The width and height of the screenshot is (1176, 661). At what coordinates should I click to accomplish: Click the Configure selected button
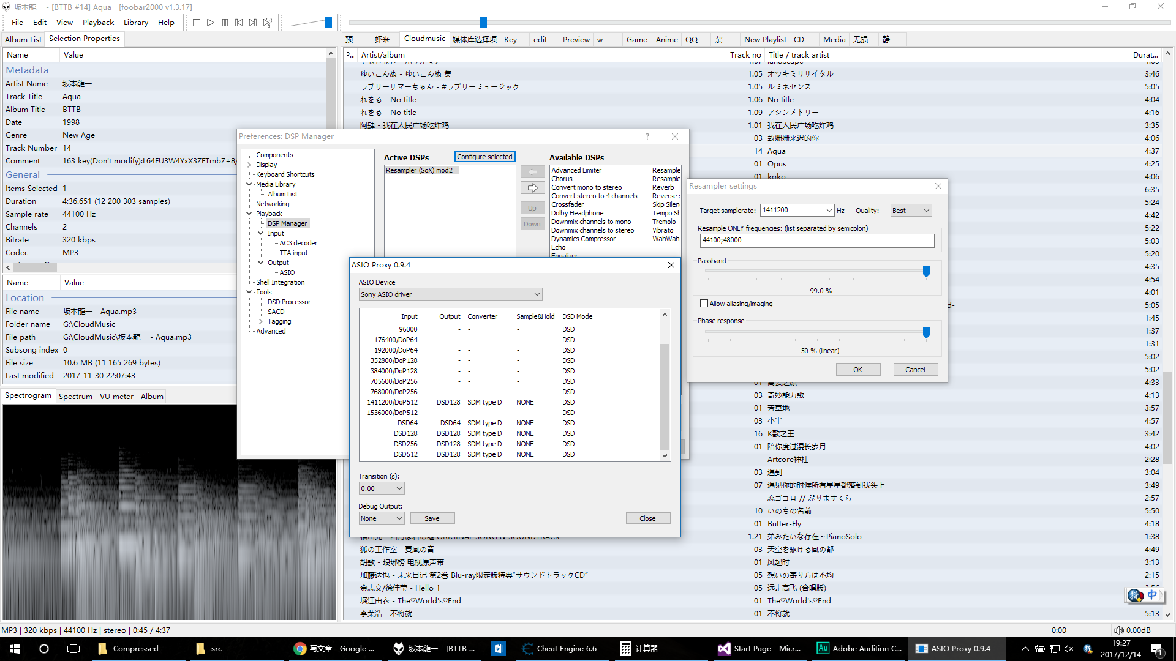point(484,157)
